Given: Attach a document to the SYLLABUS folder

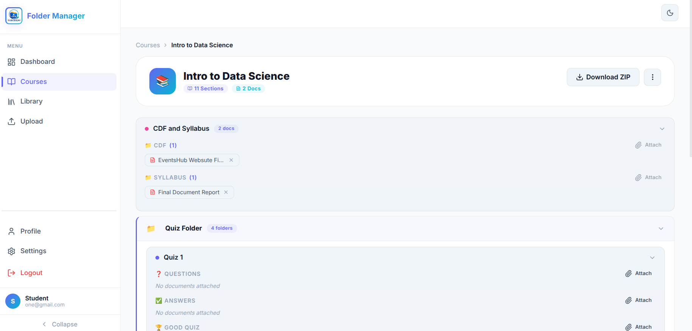Looking at the screenshot, I should [x=648, y=178].
